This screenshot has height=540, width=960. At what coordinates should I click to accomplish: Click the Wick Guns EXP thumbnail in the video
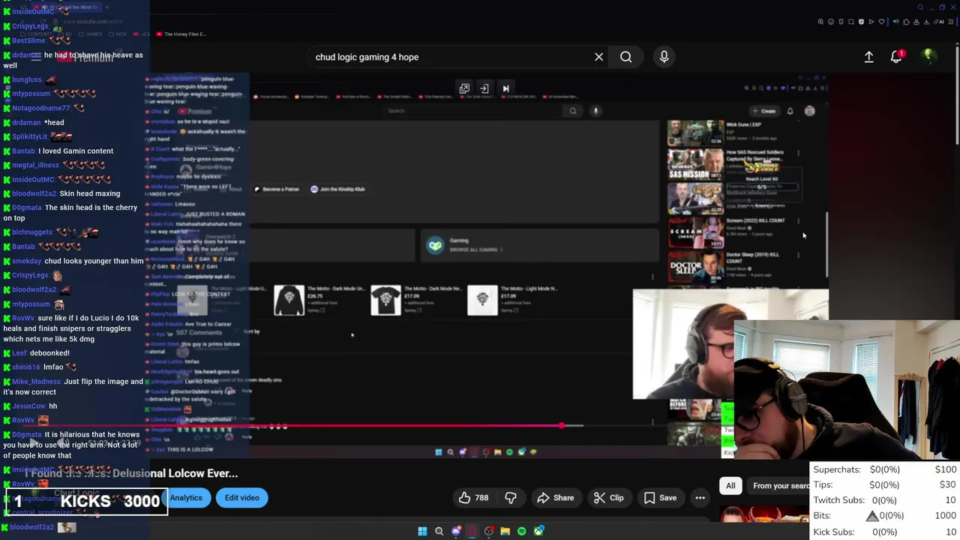coord(695,133)
